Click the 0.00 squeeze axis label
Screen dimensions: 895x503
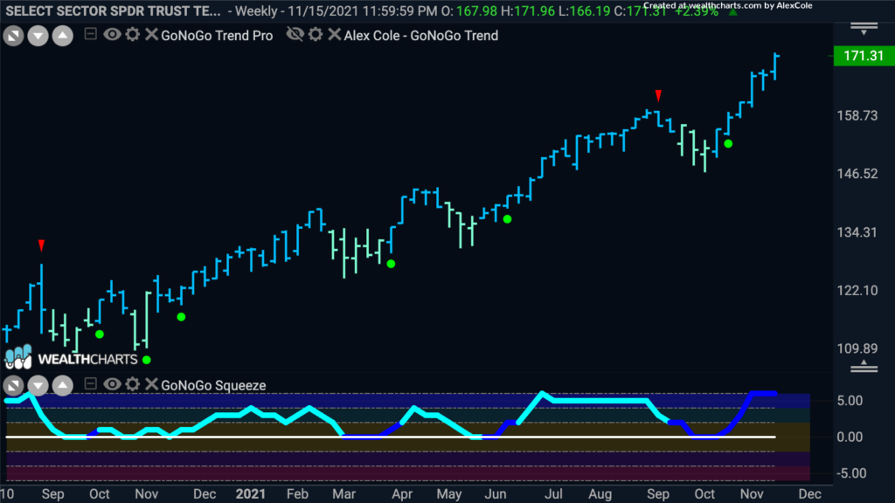(x=850, y=438)
